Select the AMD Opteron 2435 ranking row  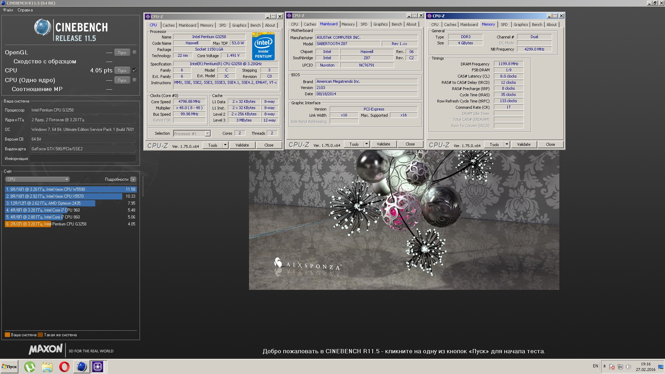click(71, 203)
